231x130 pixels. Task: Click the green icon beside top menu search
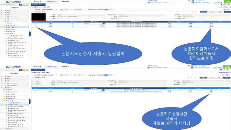(26, 5)
